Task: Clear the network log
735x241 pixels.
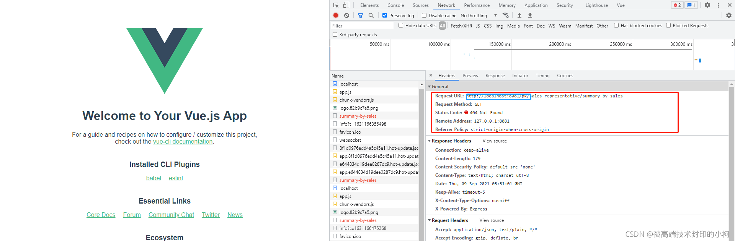Action: click(346, 15)
